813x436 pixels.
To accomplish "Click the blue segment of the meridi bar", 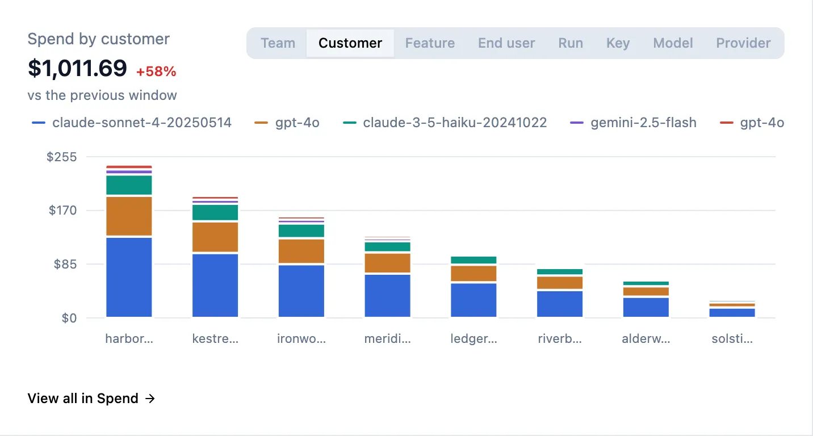I will point(387,295).
